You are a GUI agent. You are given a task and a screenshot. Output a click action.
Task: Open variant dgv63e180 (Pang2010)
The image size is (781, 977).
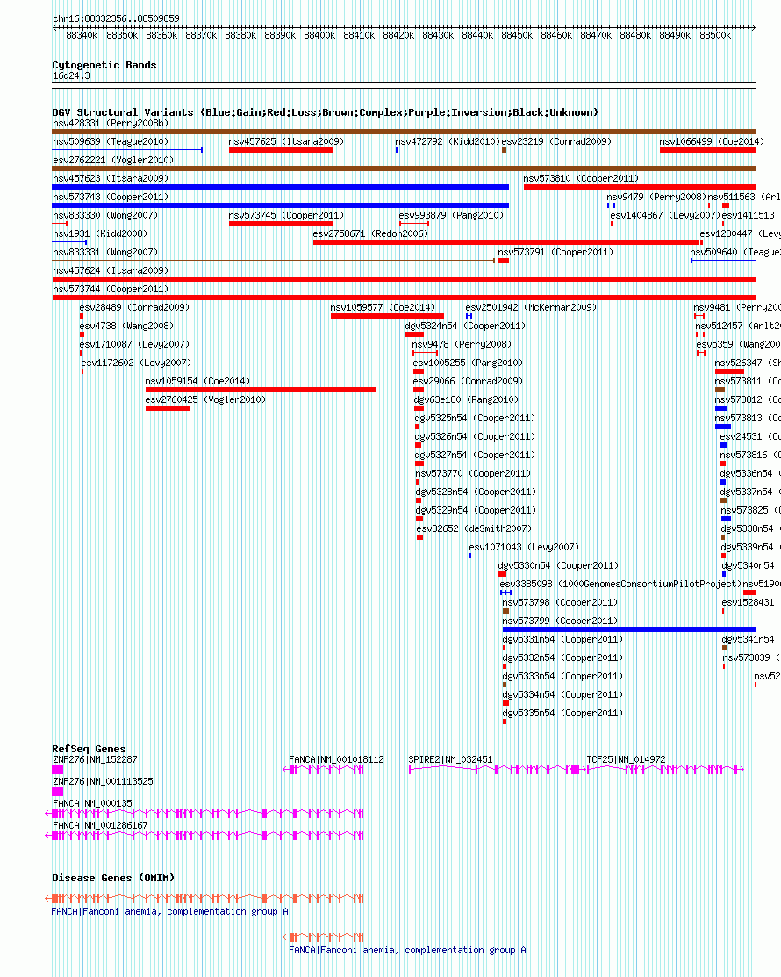pos(467,400)
